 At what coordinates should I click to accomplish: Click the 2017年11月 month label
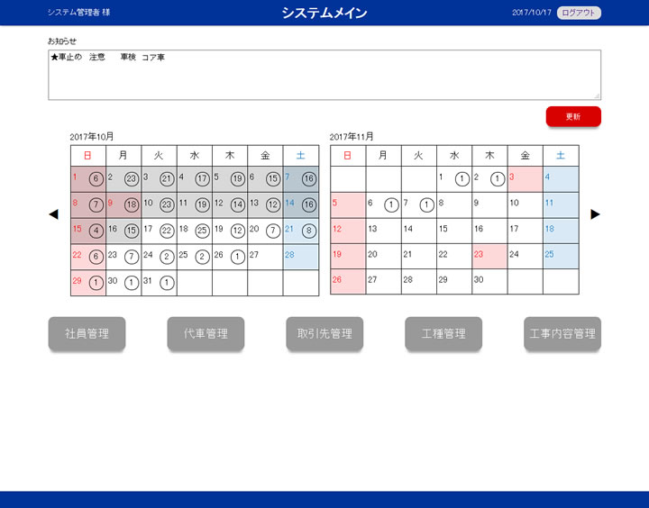[352, 137]
